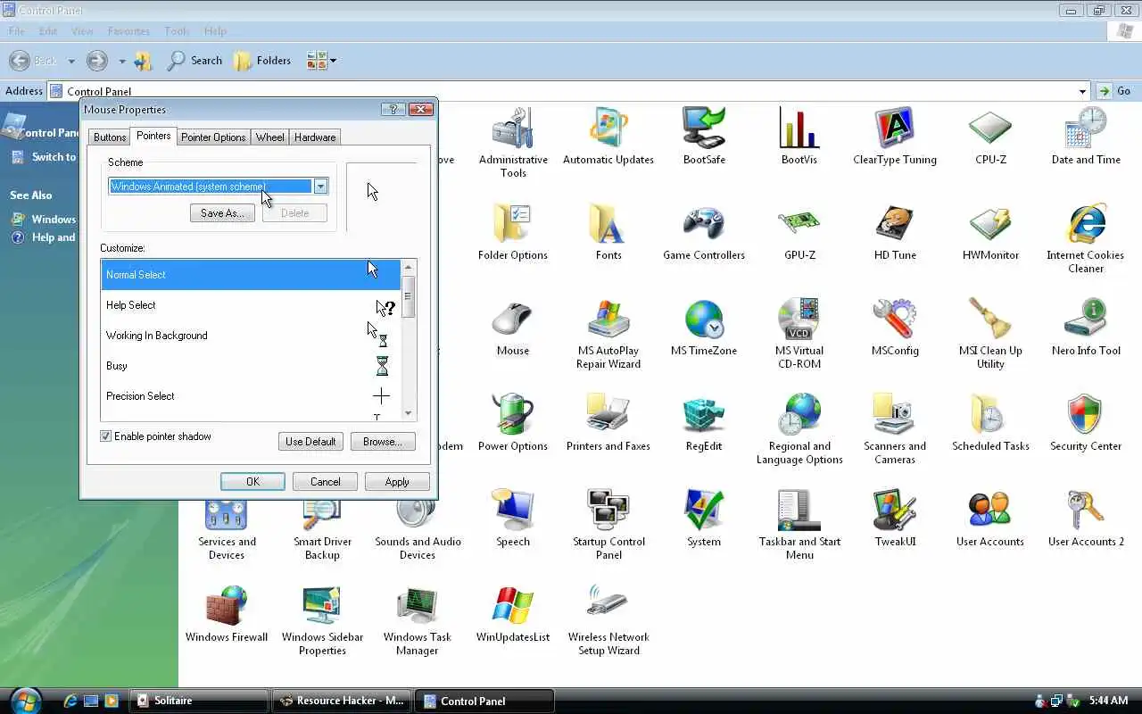Expand the pointer Scheme dropdown
Viewport: 1142px width, 714px height.
pos(320,187)
